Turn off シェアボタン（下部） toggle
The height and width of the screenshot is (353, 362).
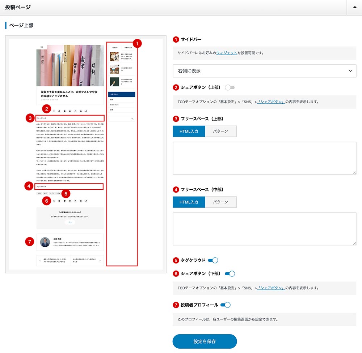click(x=230, y=274)
